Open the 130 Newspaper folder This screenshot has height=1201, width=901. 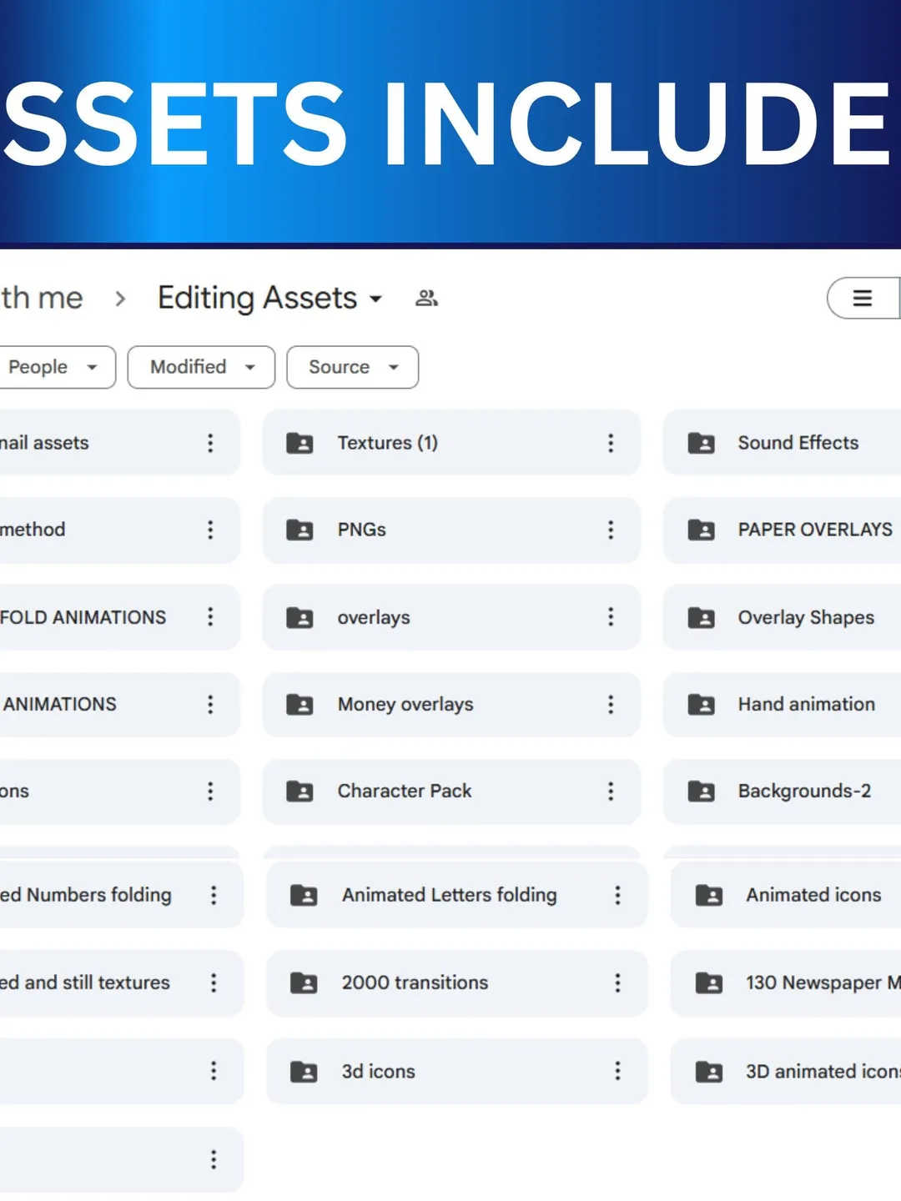click(x=786, y=983)
